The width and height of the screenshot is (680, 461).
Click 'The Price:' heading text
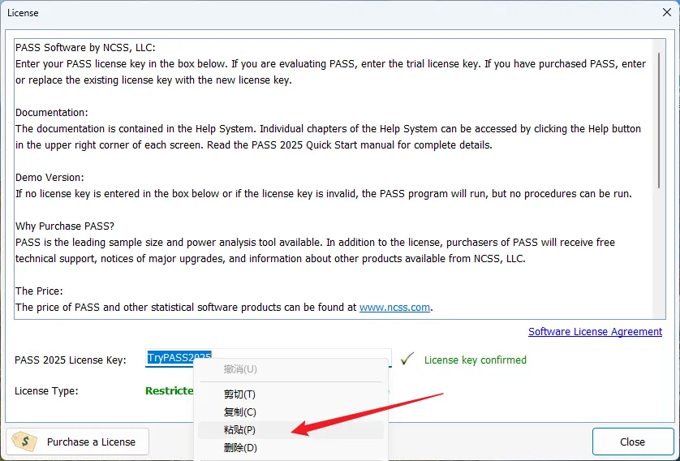coord(39,291)
